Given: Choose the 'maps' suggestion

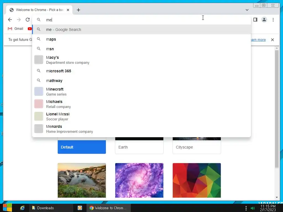Looking at the screenshot, I should pyautogui.click(x=142, y=39).
